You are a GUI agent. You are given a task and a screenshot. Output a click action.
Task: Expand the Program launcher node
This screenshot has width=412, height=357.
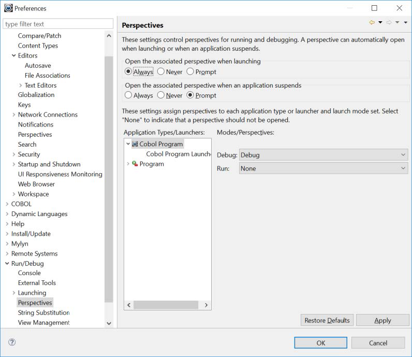click(128, 164)
